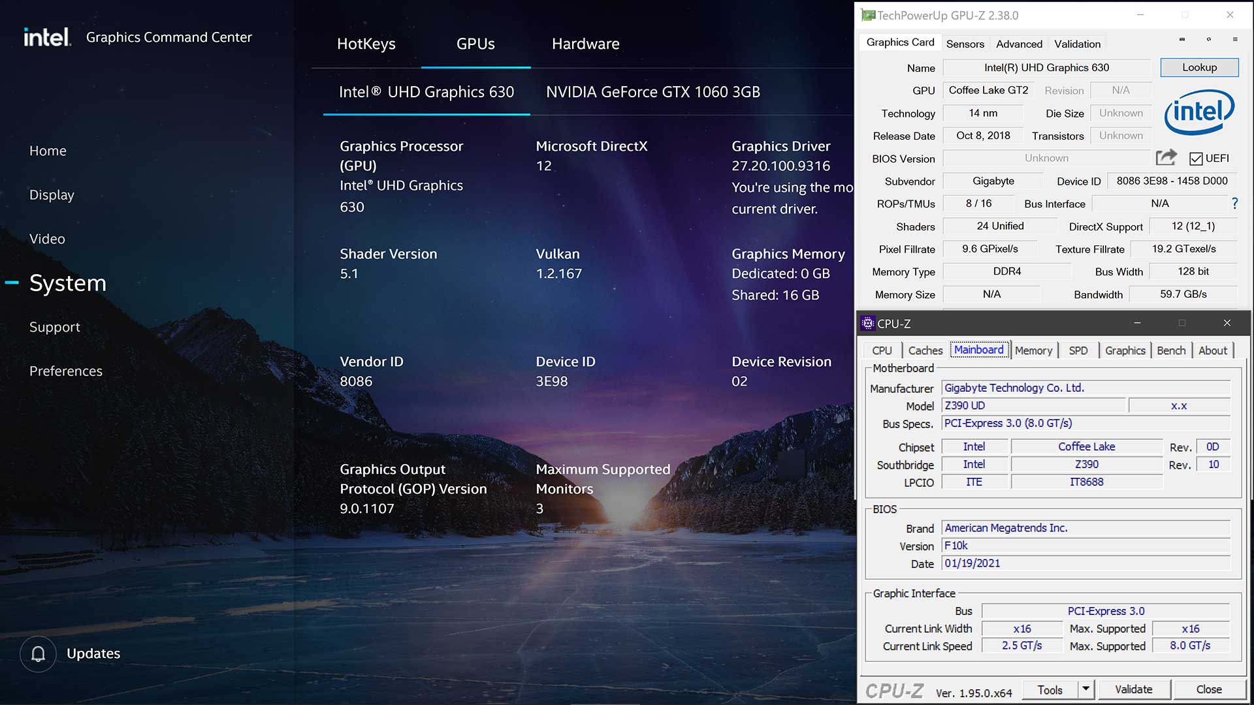1254x705 pixels.
Task: Open the Memory tab in CPU-Z
Action: [1033, 351]
